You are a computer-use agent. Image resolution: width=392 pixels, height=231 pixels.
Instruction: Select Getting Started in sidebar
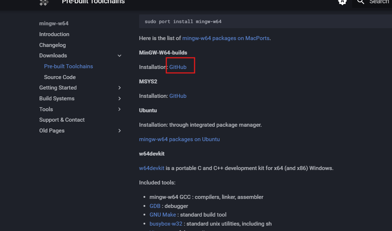coord(58,88)
